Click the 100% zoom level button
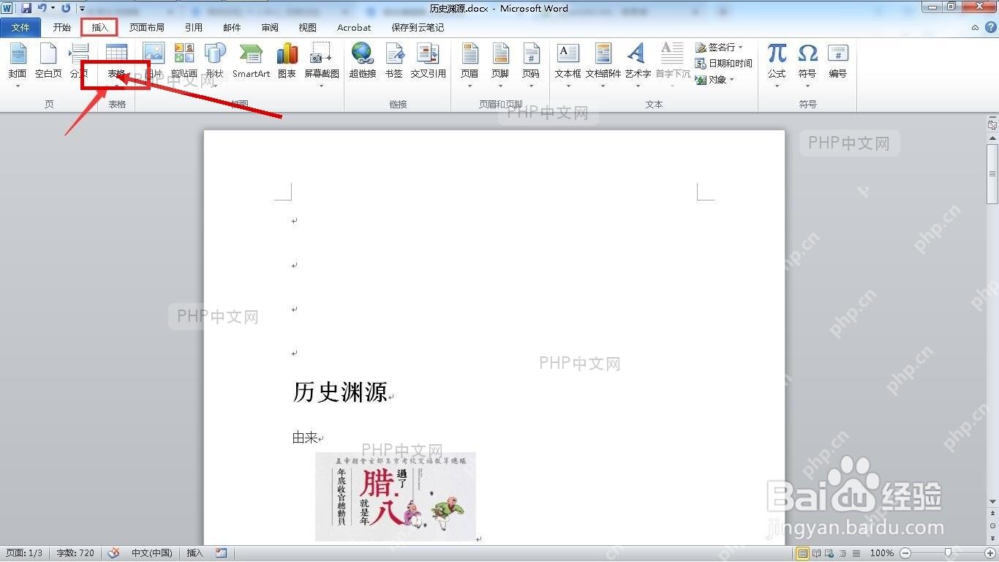Screen dimensions: 999x562 pos(882,553)
